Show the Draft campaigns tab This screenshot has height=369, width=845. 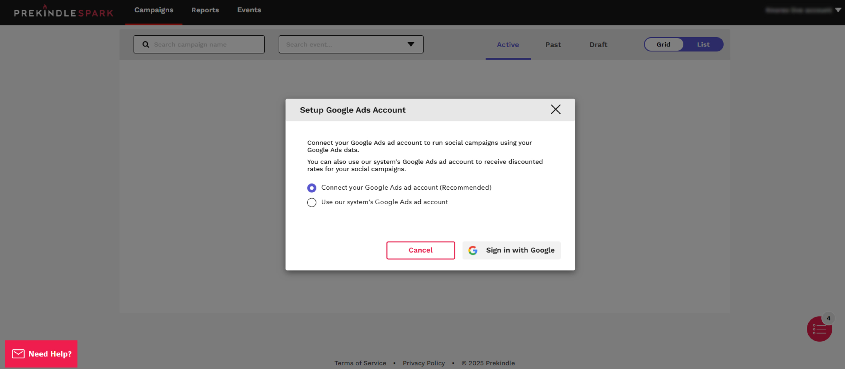pos(598,45)
